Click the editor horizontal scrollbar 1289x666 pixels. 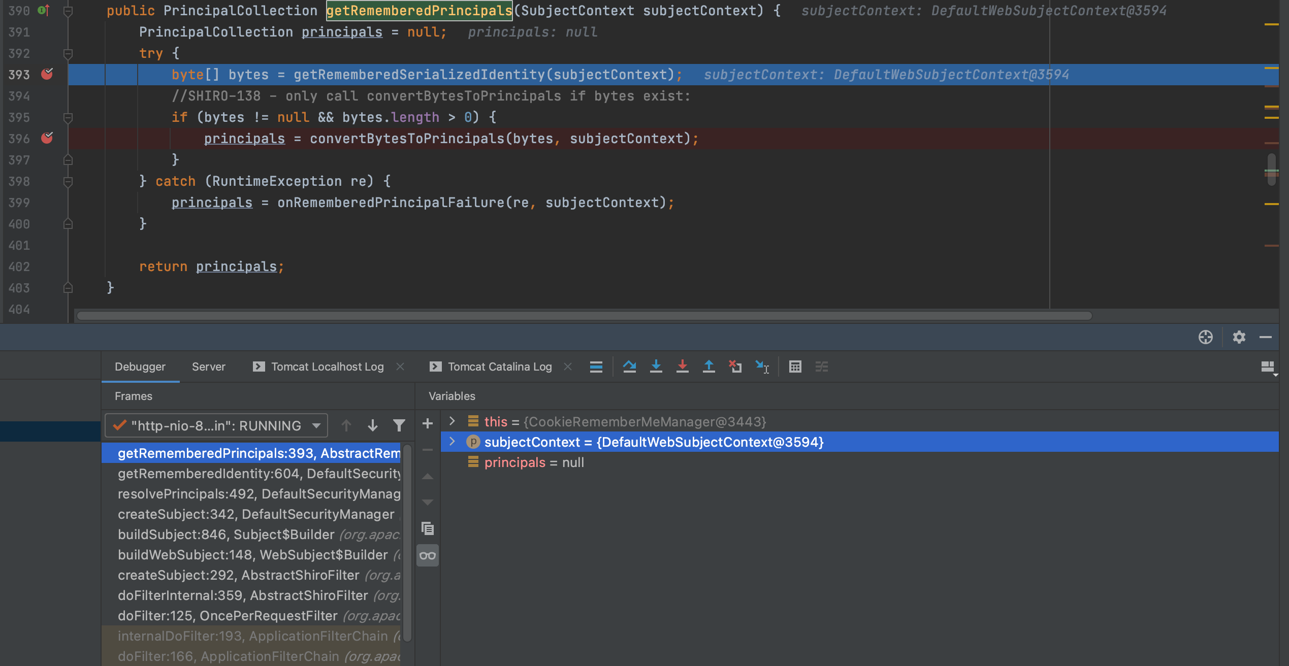click(584, 316)
